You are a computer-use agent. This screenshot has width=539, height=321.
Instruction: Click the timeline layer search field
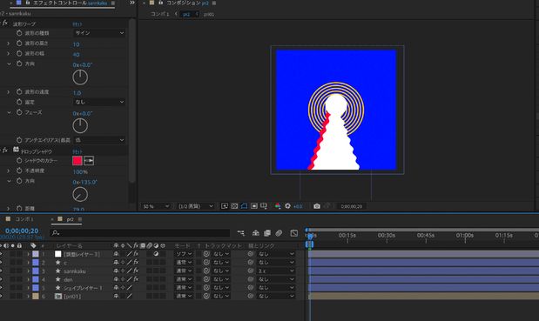(139, 233)
